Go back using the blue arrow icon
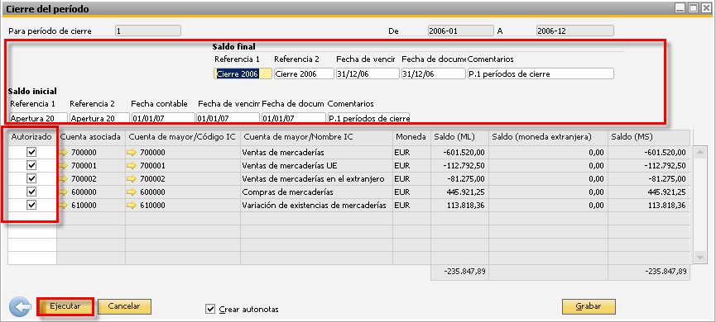716x322 pixels. point(20,306)
